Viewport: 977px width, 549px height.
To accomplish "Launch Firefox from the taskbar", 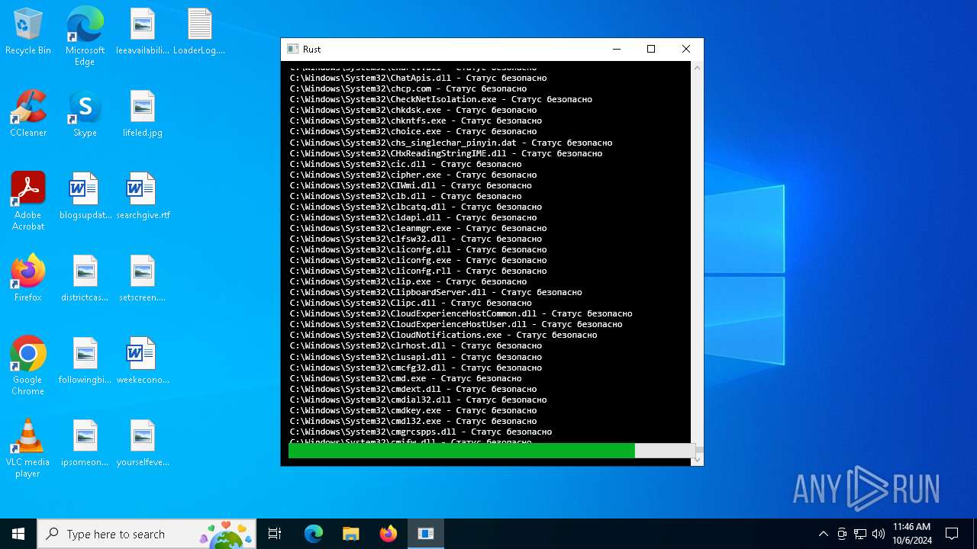I will coord(388,534).
